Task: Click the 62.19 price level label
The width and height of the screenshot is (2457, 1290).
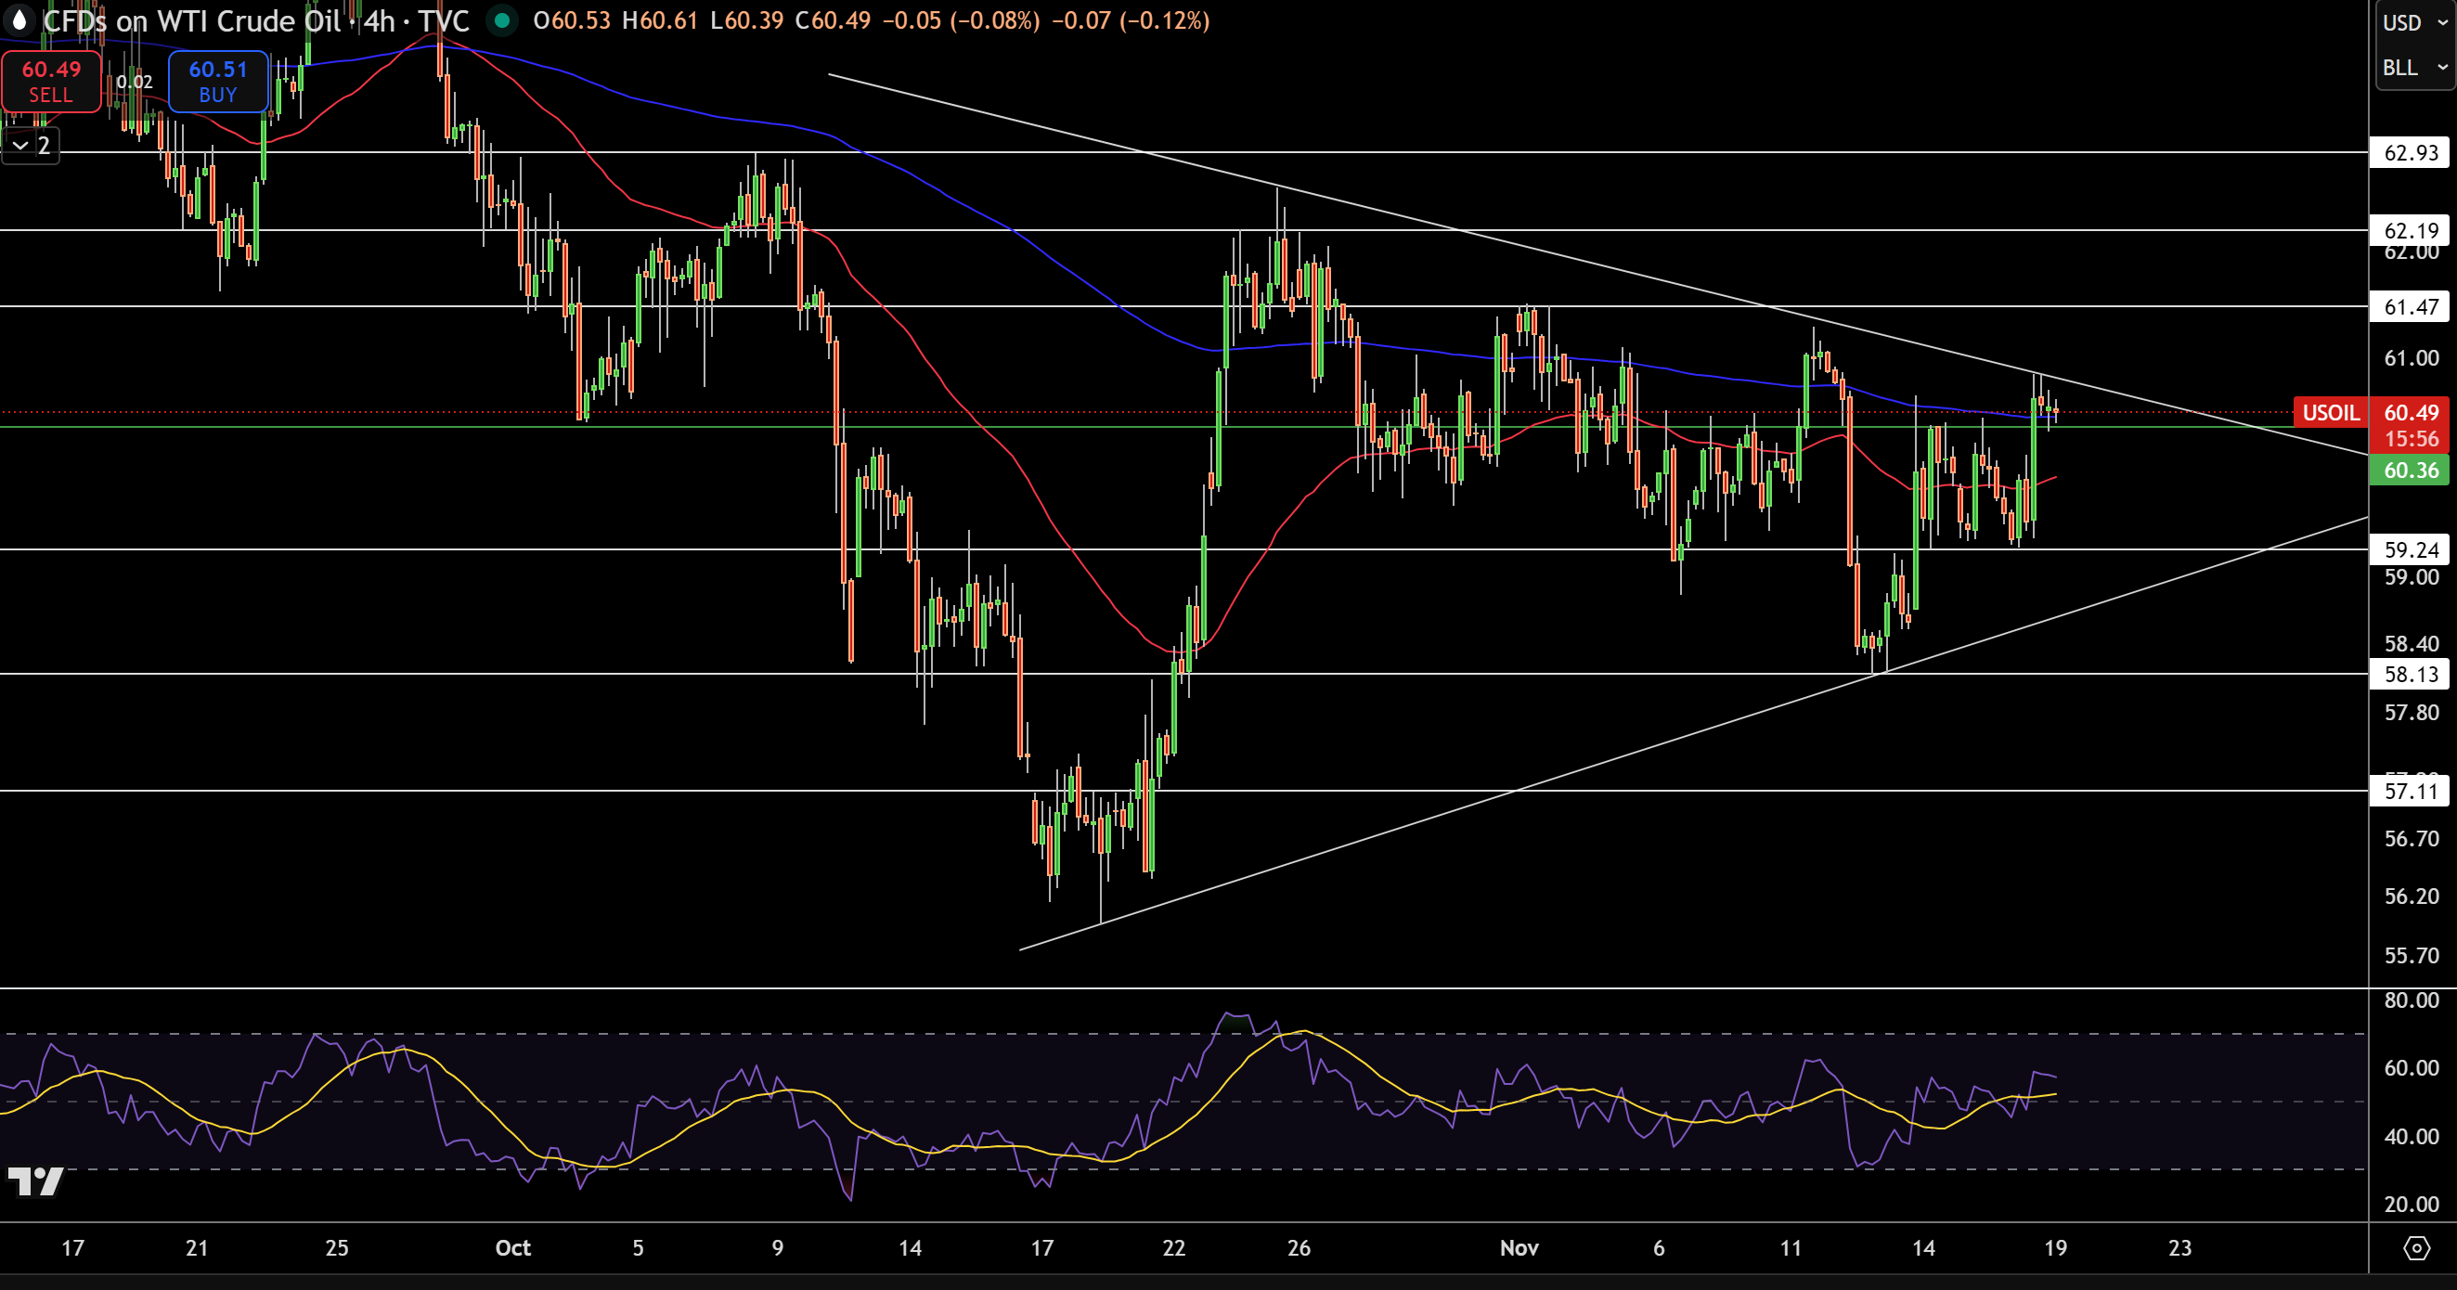Action: click(2411, 230)
